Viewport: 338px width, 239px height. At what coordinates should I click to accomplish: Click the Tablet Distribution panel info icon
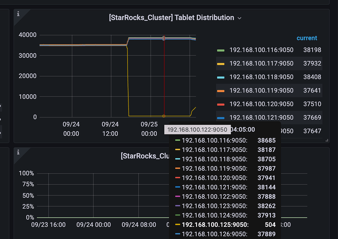tap(18, 14)
